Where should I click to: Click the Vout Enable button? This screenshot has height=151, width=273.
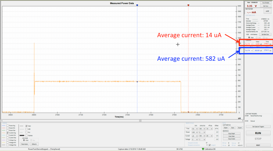[x=265, y=3]
